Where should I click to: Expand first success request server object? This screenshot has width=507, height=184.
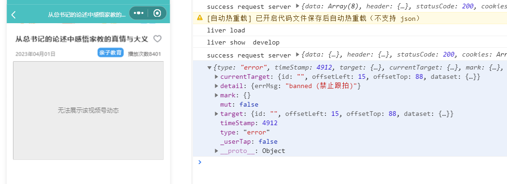click(x=298, y=6)
